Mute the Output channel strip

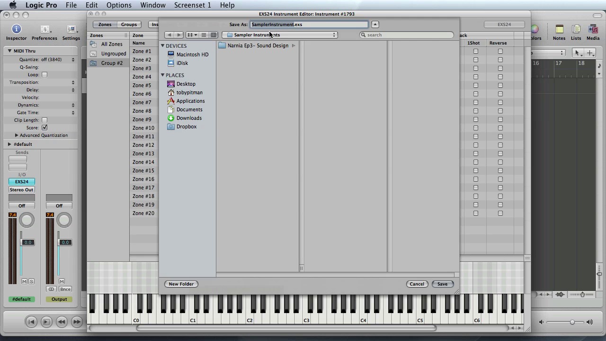[x=62, y=281]
